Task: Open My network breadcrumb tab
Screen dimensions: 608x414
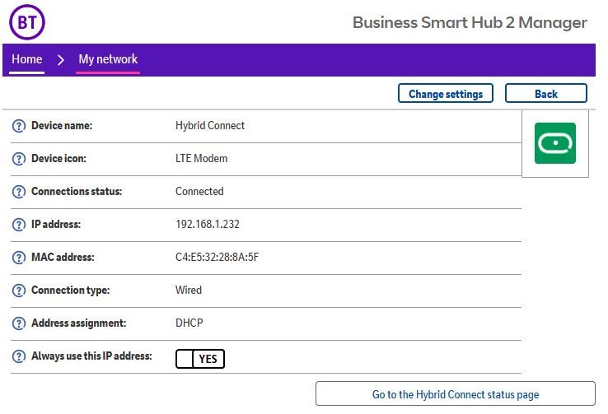Action: pyautogui.click(x=108, y=59)
